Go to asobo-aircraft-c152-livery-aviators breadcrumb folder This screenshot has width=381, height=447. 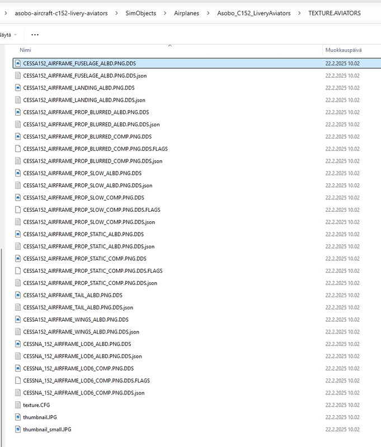tap(62, 13)
